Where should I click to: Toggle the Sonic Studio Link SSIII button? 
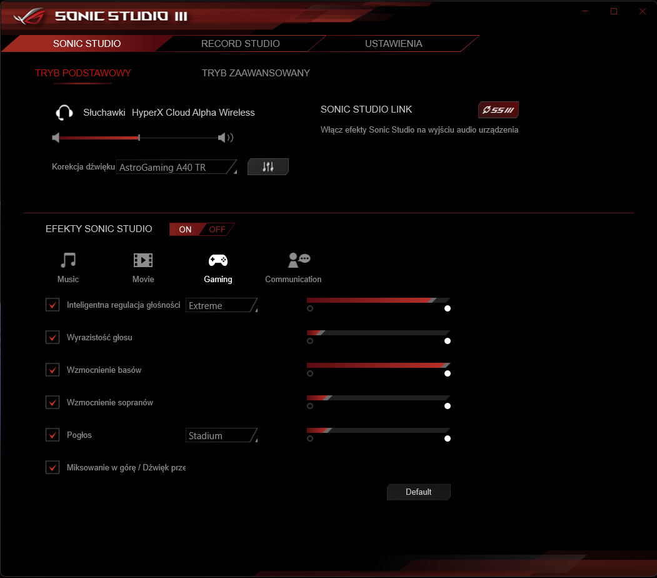(x=498, y=110)
